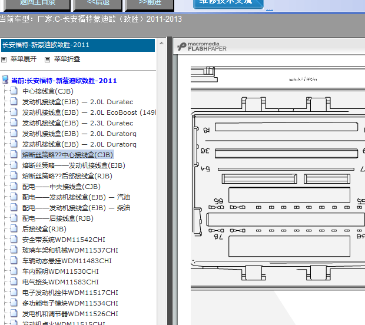Open 安全带系统WDM11542CHI
This screenshot has height=325, width=365.
click(x=64, y=240)
